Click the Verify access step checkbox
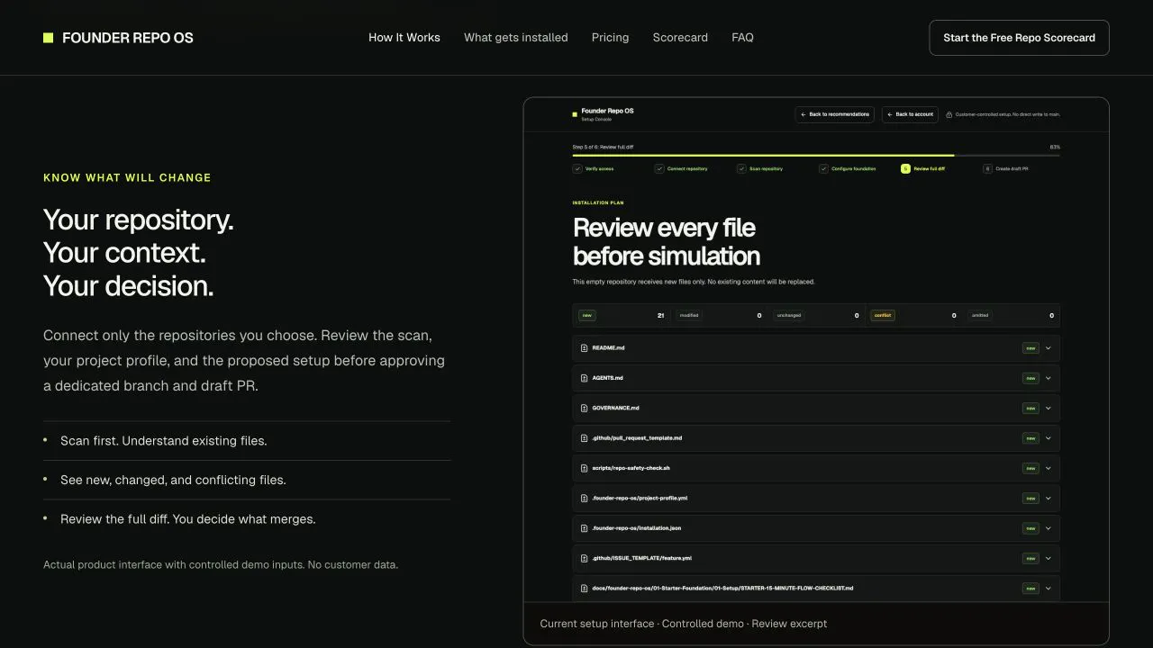 click(577, 168)
